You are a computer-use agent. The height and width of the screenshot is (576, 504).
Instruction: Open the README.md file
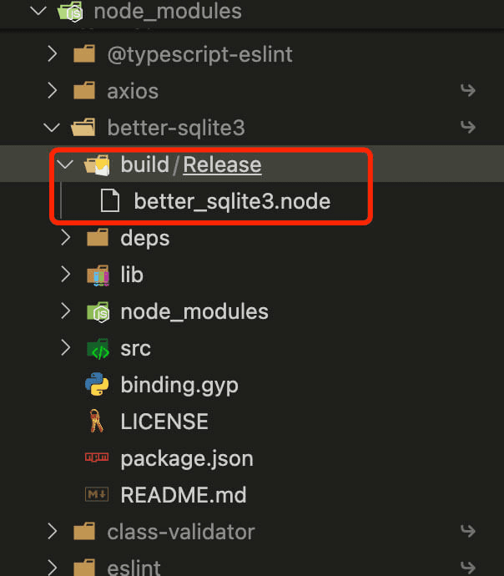click(x=184, y=495)
